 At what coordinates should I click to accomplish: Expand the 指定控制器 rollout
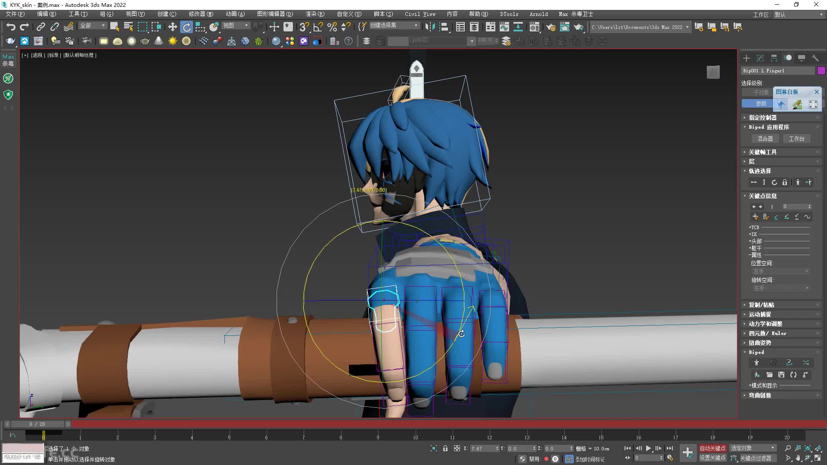(781, 118)
